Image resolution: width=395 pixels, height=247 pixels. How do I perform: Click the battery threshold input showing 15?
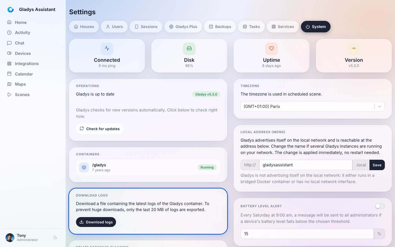click(x=307, y=234)
